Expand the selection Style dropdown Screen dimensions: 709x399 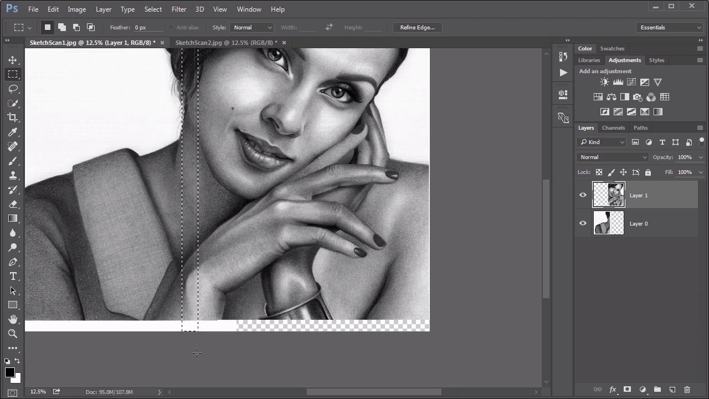[253, 28]
